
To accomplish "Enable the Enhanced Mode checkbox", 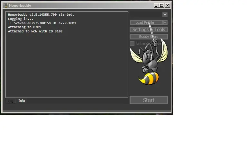I will tap(132, 43).
